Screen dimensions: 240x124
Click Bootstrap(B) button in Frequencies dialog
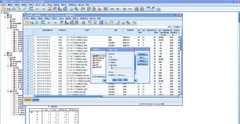142,64
